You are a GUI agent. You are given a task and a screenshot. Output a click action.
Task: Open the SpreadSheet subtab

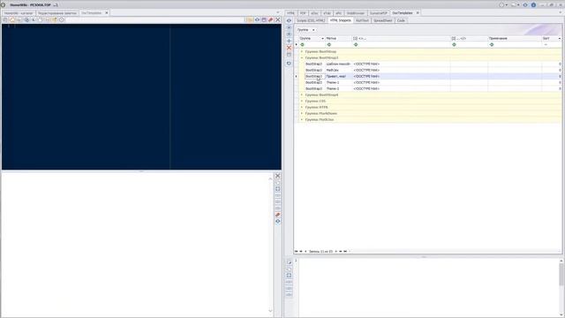click(x=382, y=20)
